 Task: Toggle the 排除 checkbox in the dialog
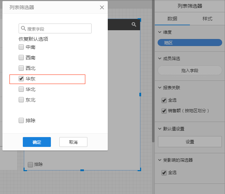pos(21,121)
